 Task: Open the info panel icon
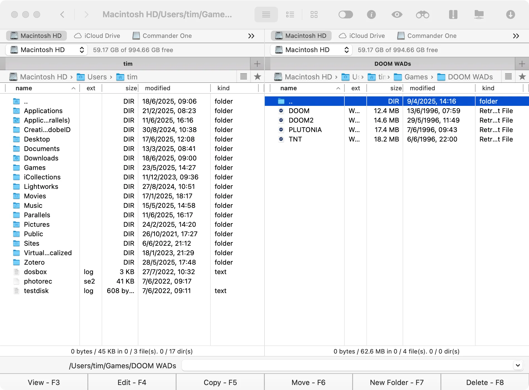[x=371, y=14]
